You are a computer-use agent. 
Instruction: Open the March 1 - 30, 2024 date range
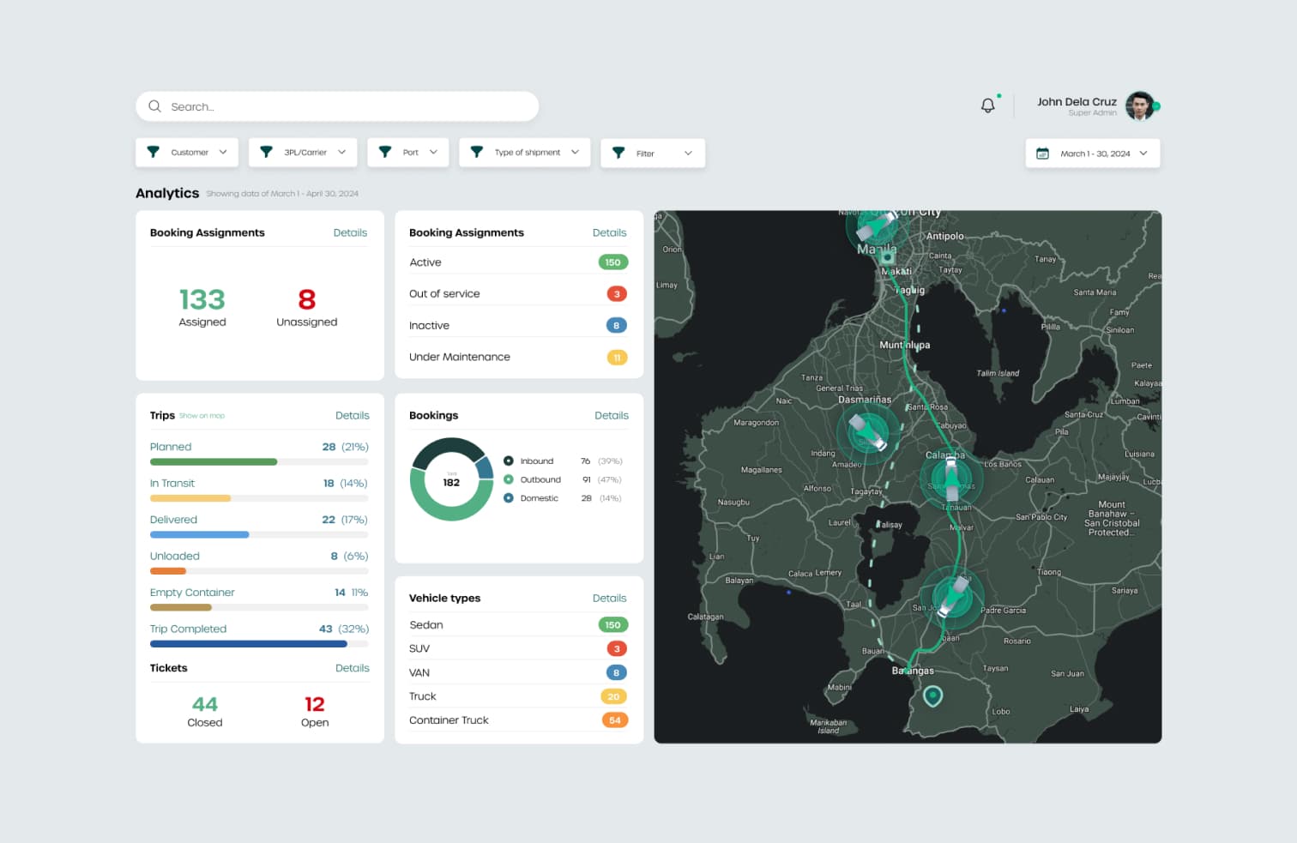coord(1093,154)
